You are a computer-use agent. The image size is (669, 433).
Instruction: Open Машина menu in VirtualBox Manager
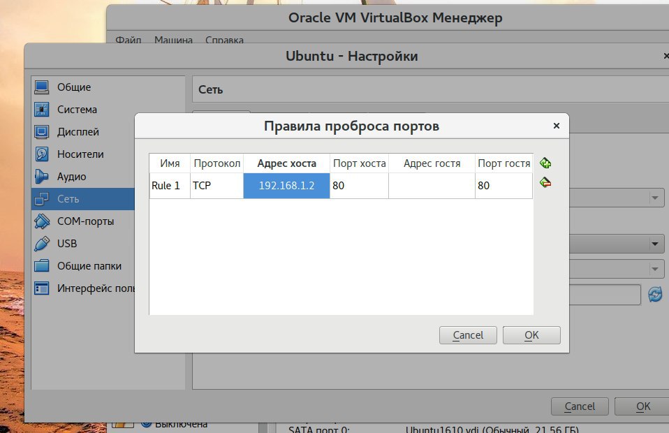173,40
